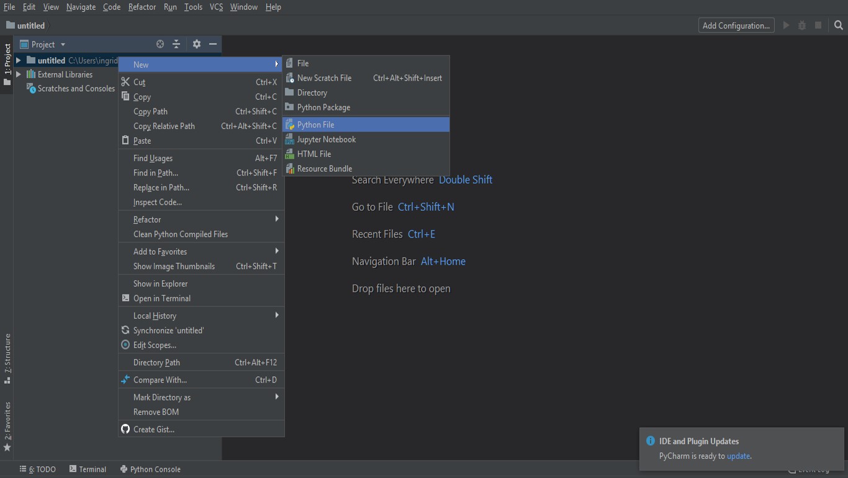Screen dimensions: 848x478
Task: Open the Search Everywhere magnifier icon
Action: (839, 25)
